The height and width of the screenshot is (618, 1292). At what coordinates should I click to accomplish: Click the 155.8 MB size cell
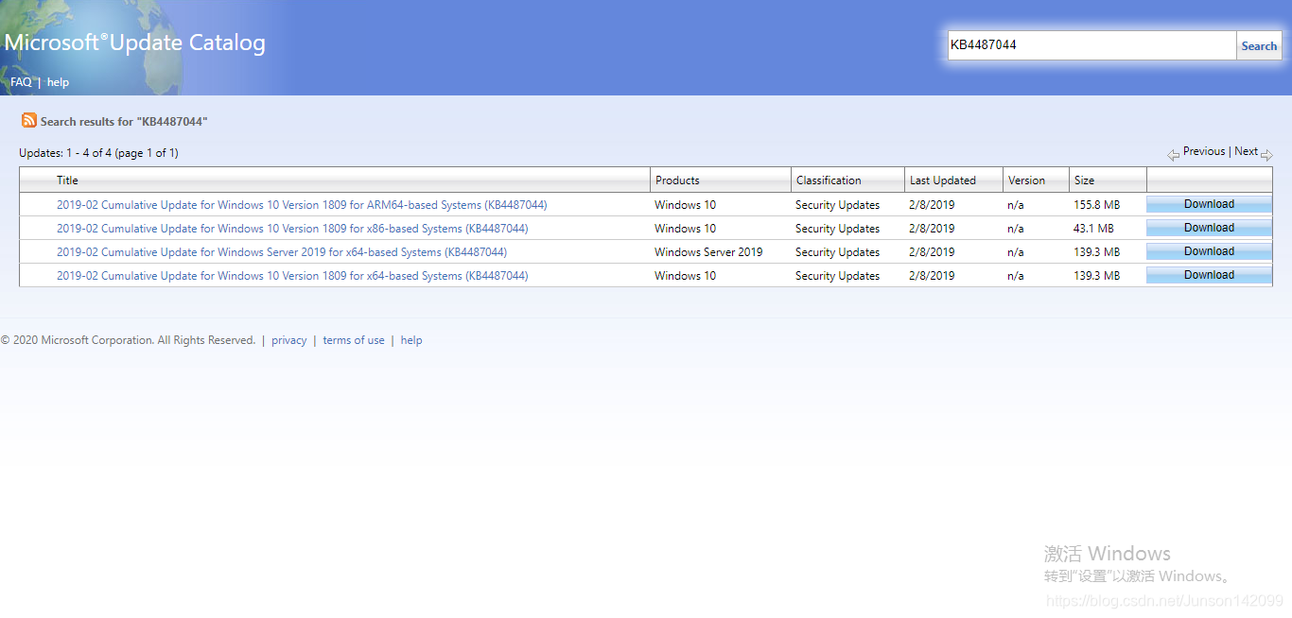[x=1096, y=205]
